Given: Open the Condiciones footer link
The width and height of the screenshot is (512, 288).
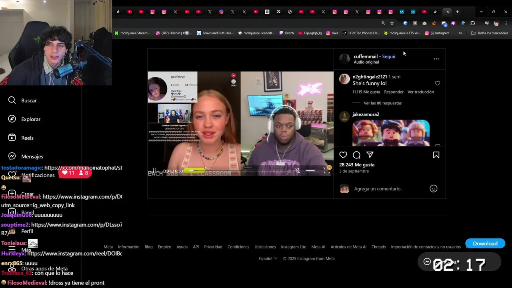Looking at the screenshot, I should pyautogui.click(x=238, y=247).
